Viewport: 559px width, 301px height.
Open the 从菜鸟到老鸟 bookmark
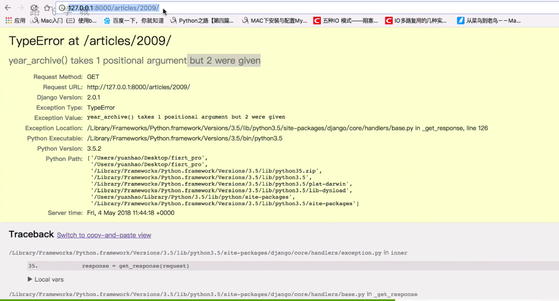click(x=489, y=21)
